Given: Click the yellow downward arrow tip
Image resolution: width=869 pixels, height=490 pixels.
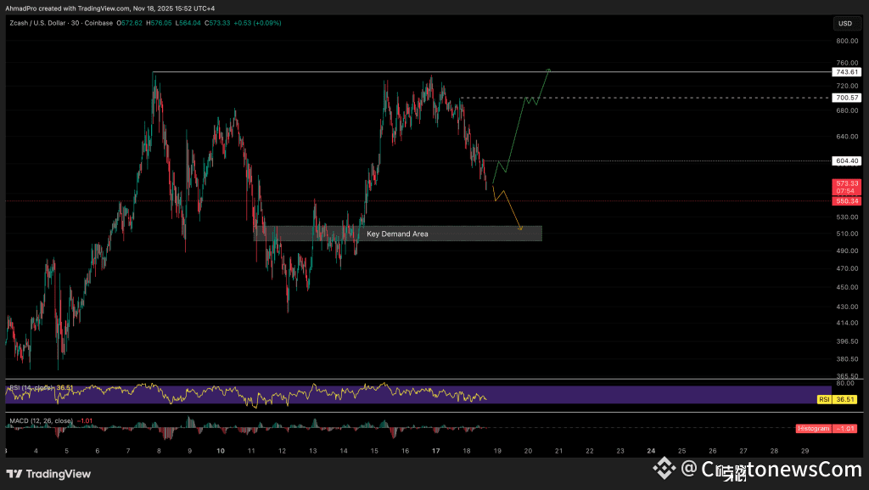Looking at the screenshot, I should point(519,228).
